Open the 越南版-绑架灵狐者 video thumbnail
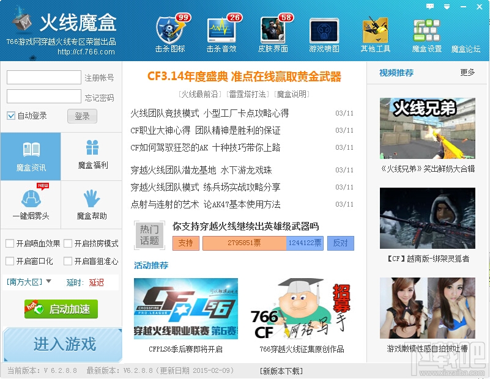The height and width of the screenshot is (379, 490). pyautogui.click(x=427, y=218)
